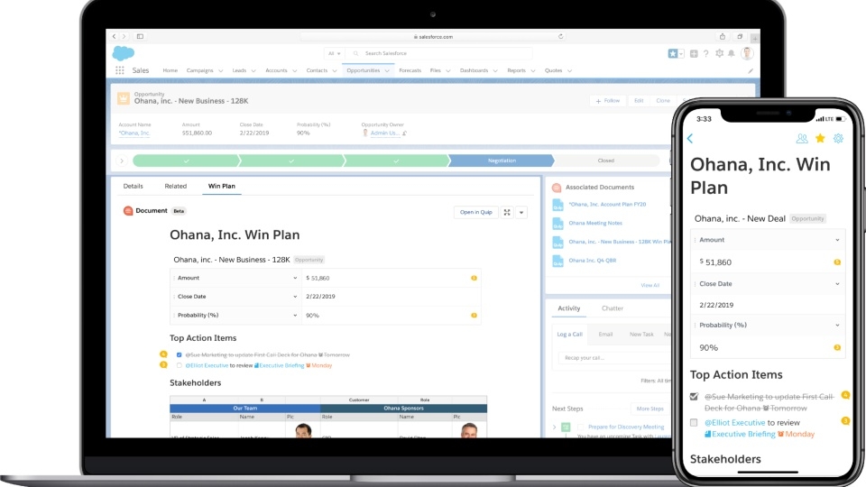Click the Open in Quip button
This screenshot has width=866, height=487.
pos(475,212)
